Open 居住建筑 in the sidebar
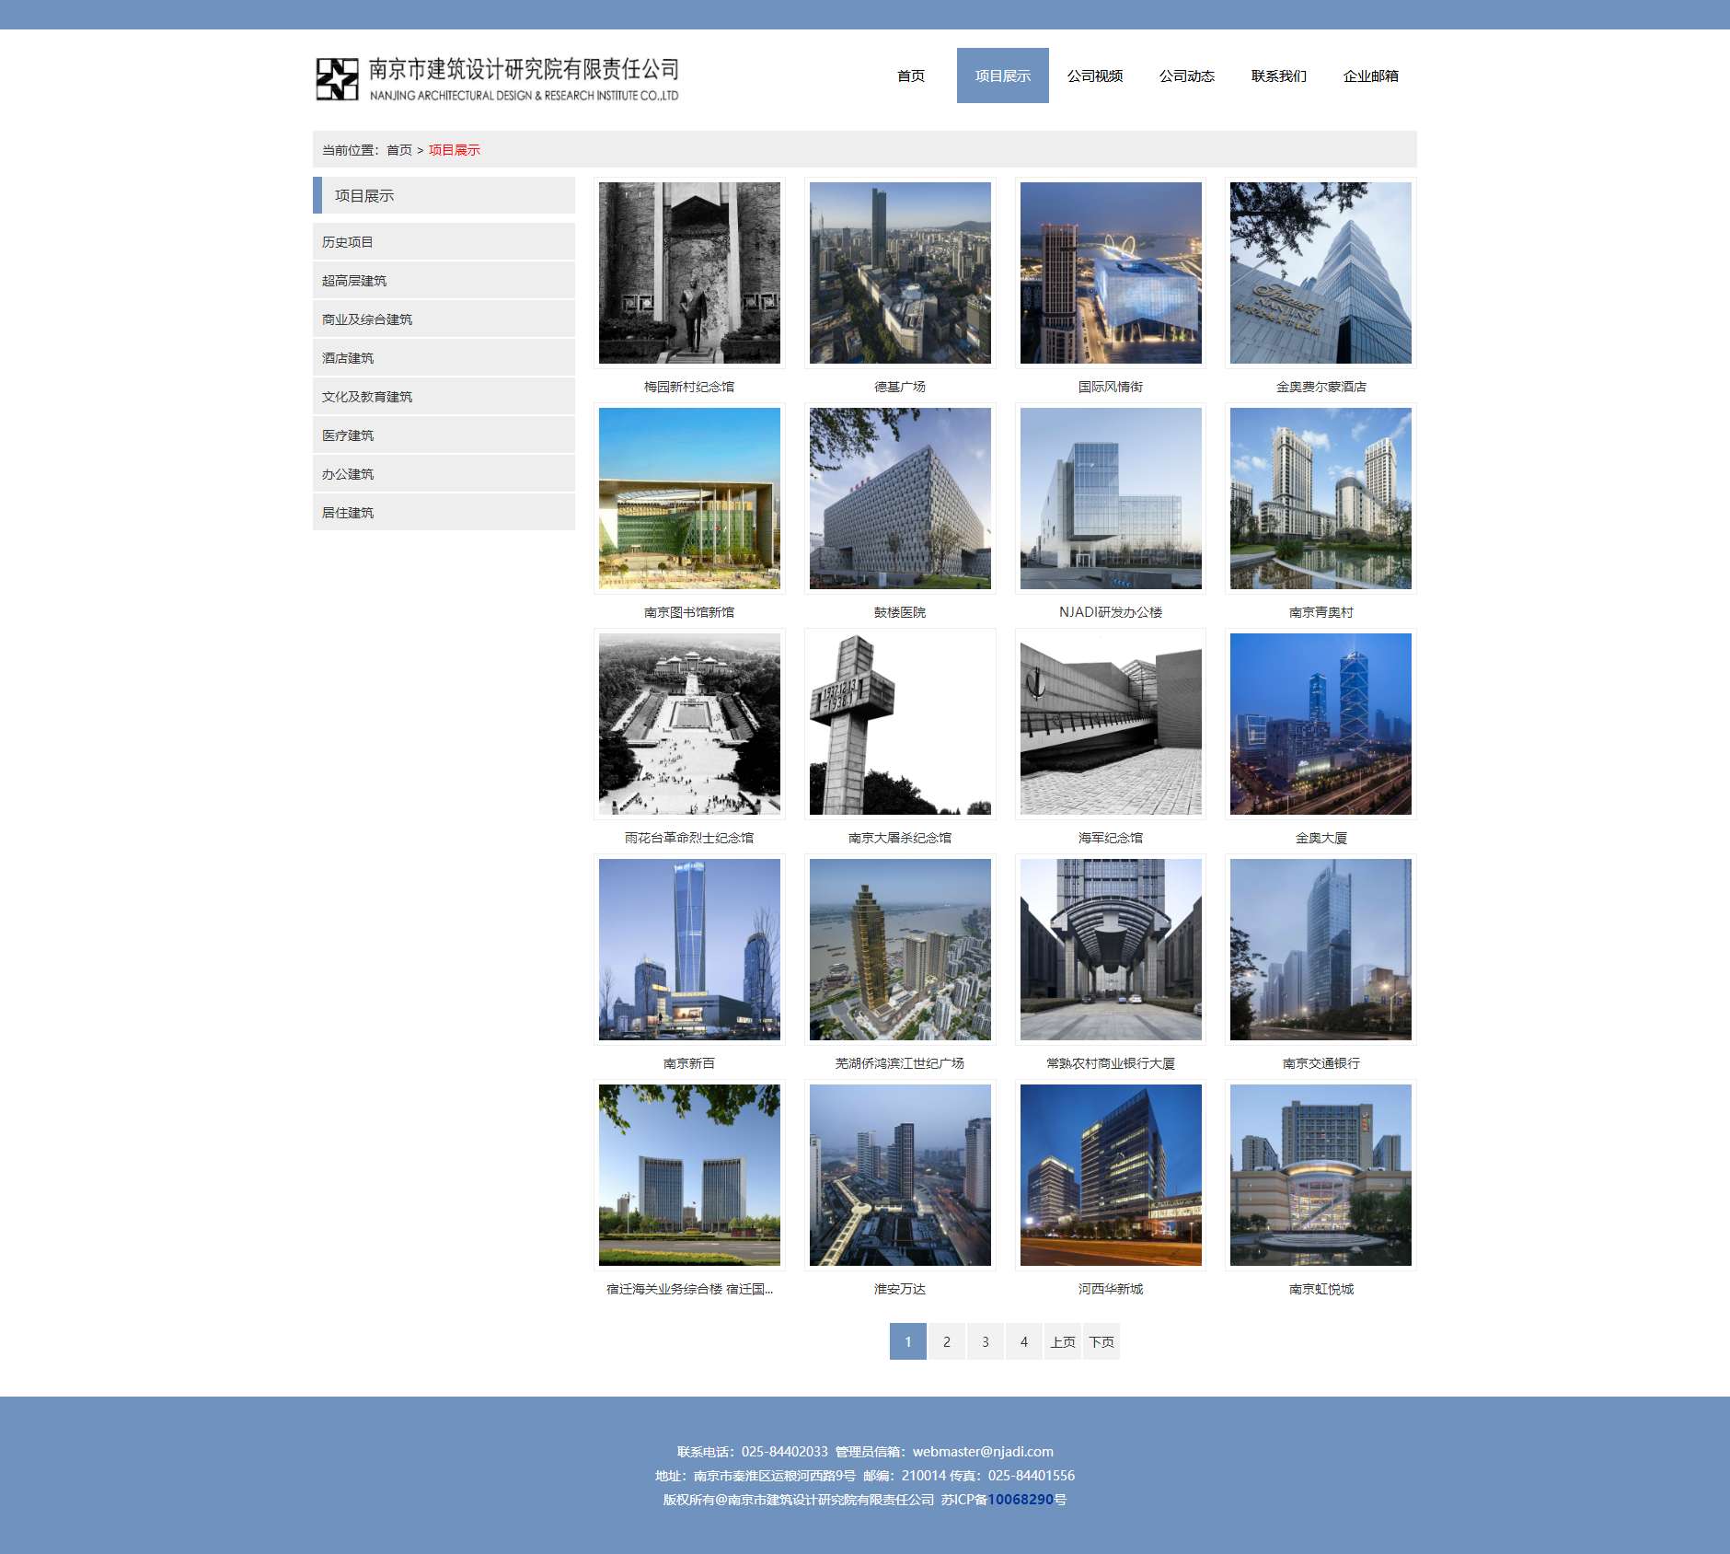The image size is (1730, 1554). click(444, 512)
